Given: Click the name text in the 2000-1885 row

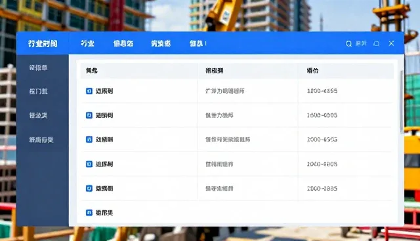Looking at the screenshot, I should coord(104,189).
